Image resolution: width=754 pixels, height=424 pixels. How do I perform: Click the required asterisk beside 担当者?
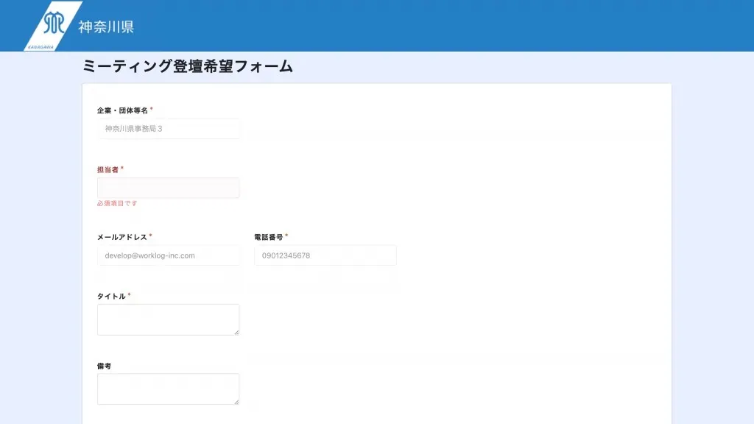click(122, 169)
